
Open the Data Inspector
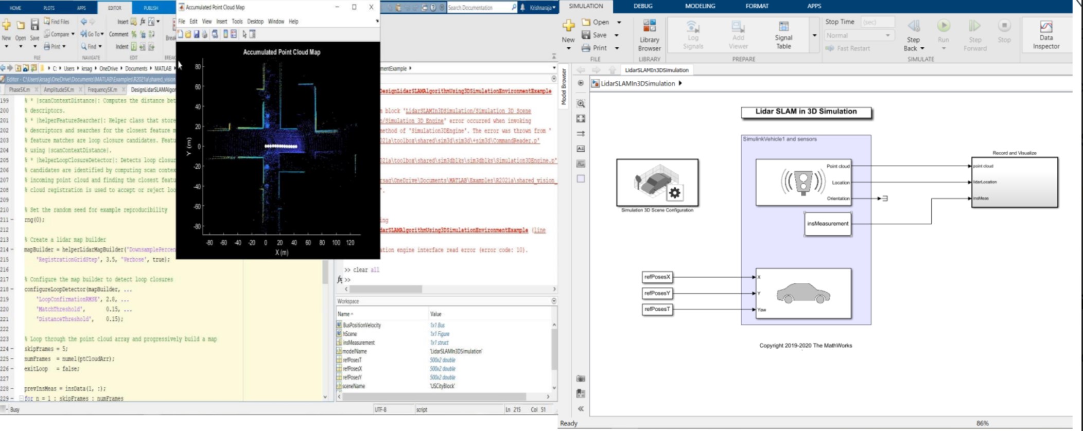[1046, 35]
